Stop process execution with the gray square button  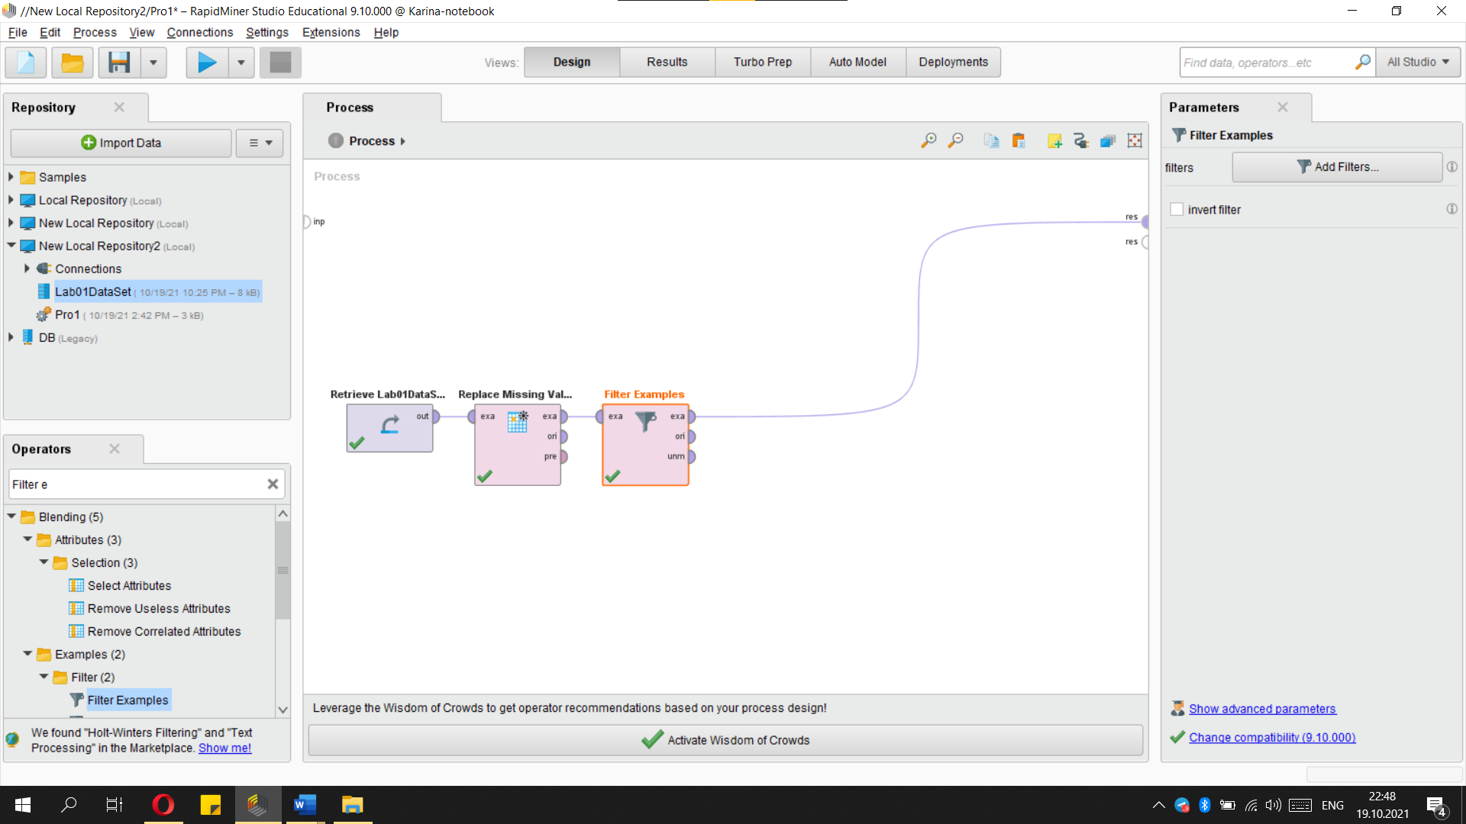coord(280,62)
